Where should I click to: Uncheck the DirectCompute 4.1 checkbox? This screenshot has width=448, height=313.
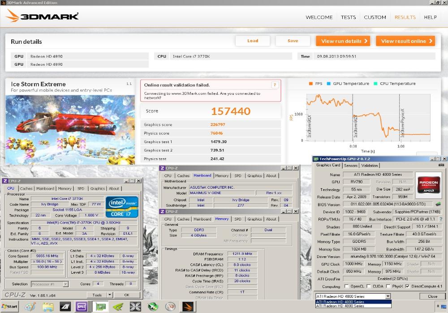pos(407,286)
